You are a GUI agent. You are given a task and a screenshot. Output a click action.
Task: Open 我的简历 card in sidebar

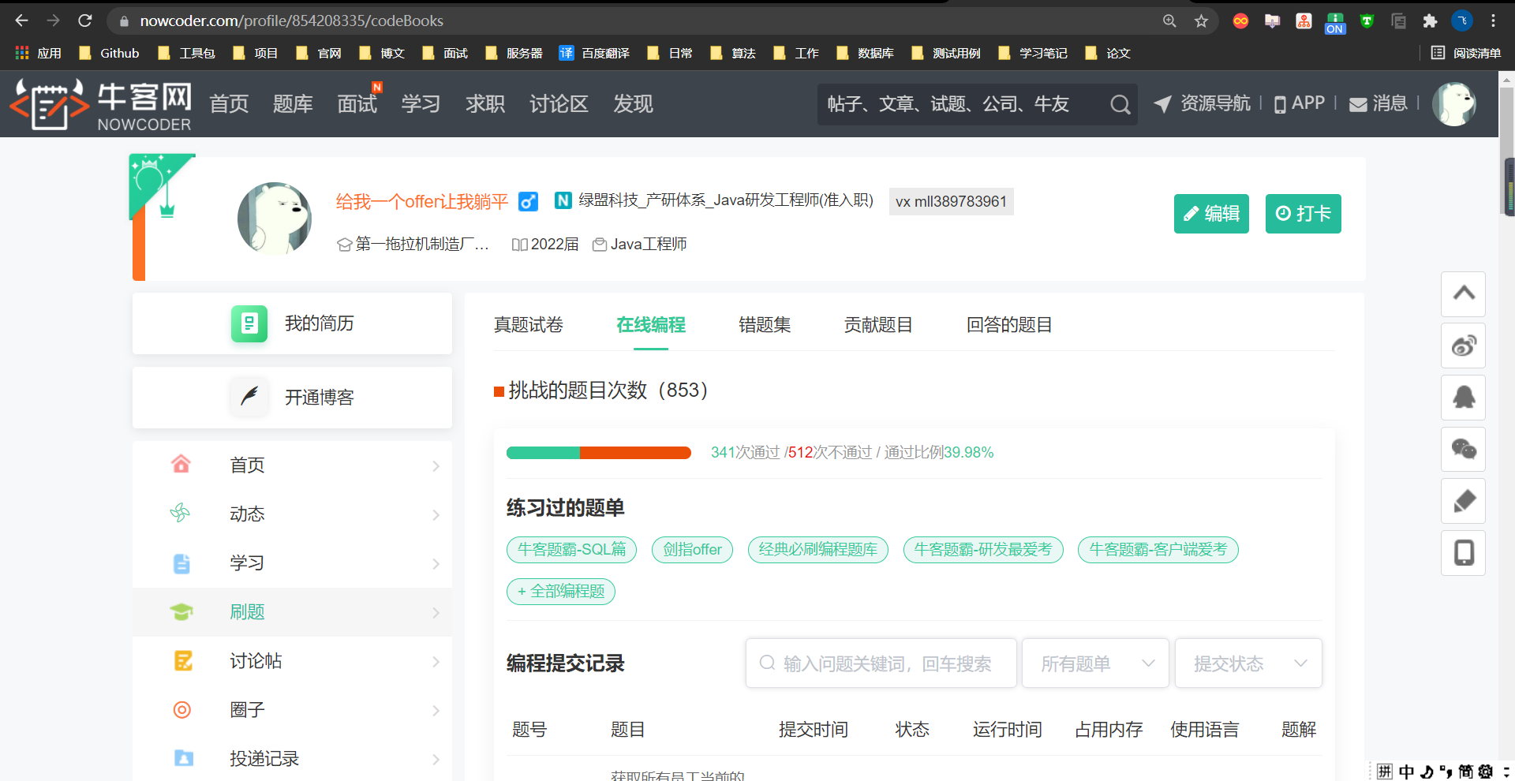click(x=292, y=323)
